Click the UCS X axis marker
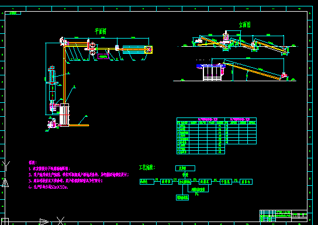Image resolution: width=318 pixels, height=225 pixels. click(60, 221)
